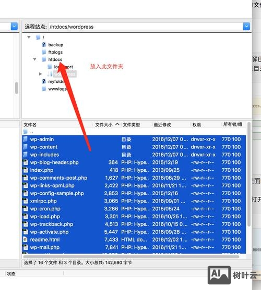
Task: Expand the wordpress tree node
Action: (40, 74)
